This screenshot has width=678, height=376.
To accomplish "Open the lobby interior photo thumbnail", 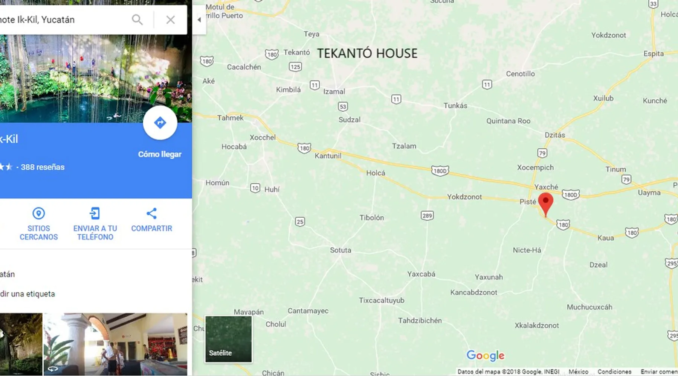I will click(x=115, y=344).
